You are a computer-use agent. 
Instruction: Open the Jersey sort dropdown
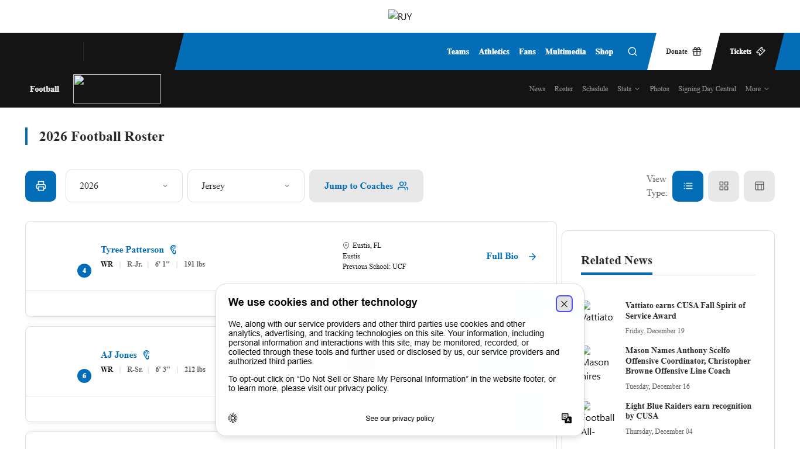click(x=245, y=186)
